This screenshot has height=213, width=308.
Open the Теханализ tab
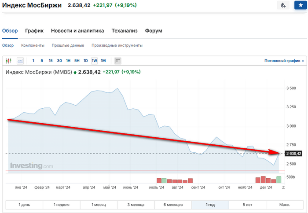(x=125, y=31)
